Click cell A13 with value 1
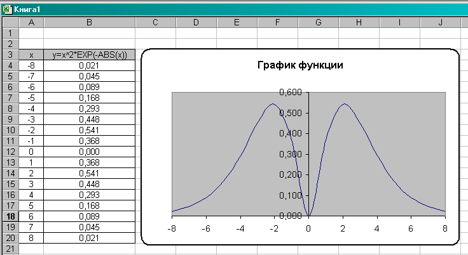 [31, 162]
